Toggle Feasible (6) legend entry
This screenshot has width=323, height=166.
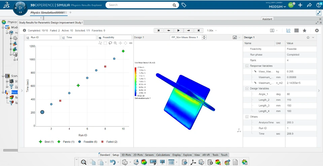point(87,142)
